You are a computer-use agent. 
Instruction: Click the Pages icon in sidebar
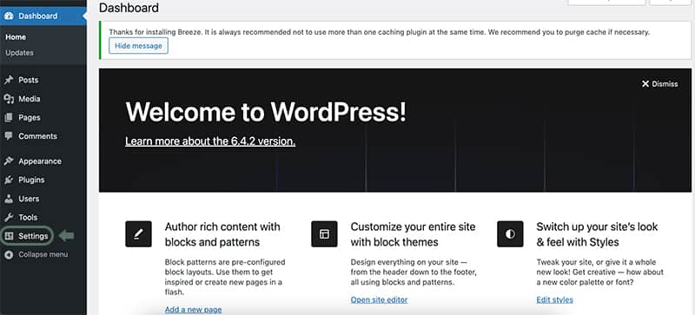tap(9, 117)
